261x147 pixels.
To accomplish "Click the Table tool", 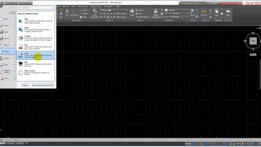I will pyautogui.click(x=83, y=17).
